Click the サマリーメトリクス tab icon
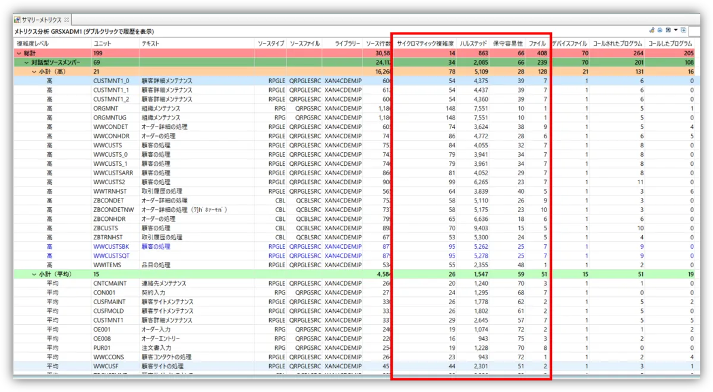Image resolution: width=713 pixels, height=392 pixels. tap(17, 20)
